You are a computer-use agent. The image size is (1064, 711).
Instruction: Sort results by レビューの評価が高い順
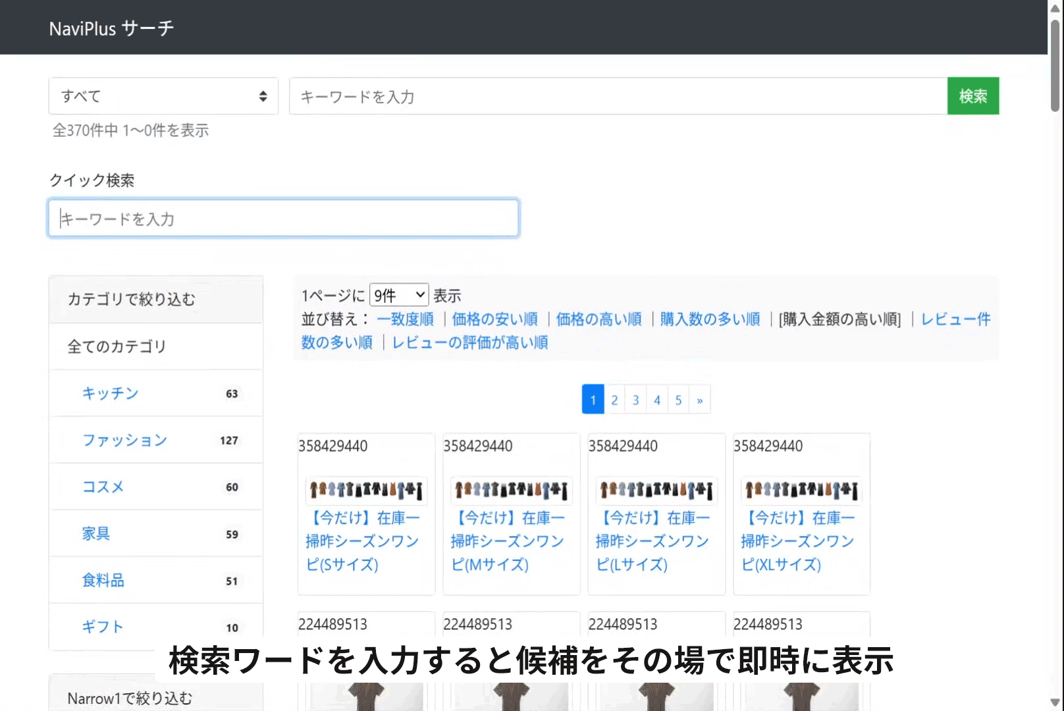469,342
